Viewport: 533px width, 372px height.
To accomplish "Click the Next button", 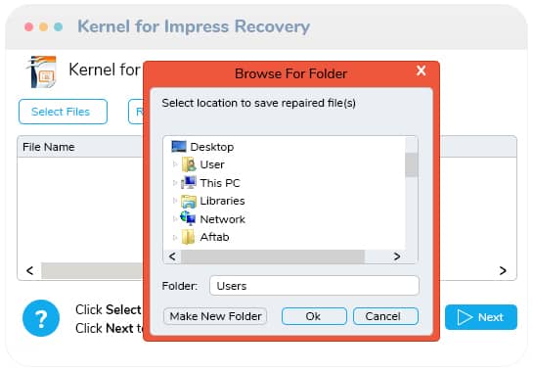I will pyautogui.click(x=481, y=317).
